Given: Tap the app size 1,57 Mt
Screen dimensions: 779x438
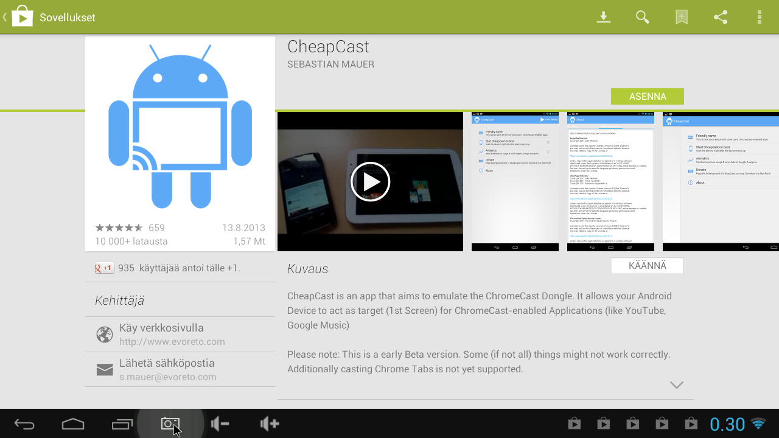Looking at the screenshot, I should 249,242.
